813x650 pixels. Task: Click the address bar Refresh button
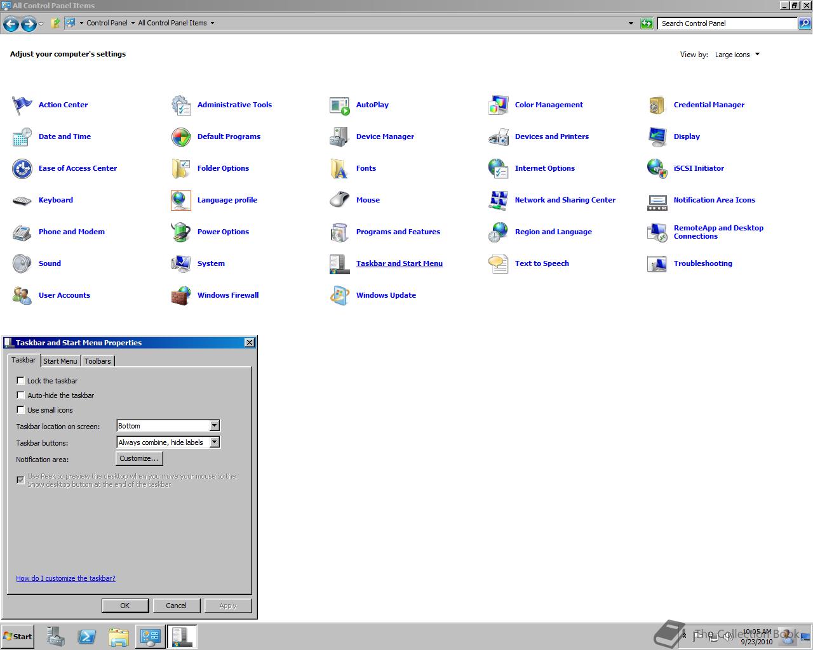click(x=647, y=23)
